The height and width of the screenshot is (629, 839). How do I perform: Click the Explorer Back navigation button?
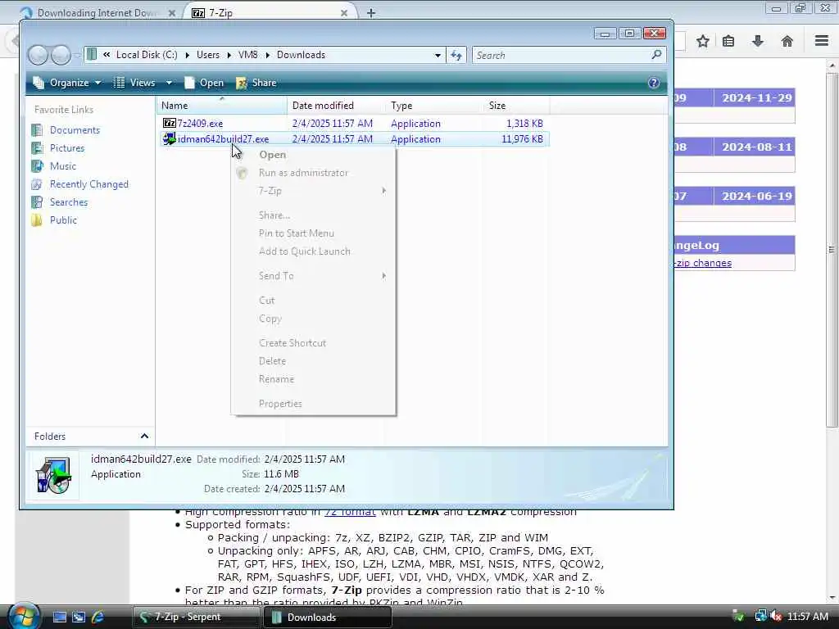(38, 55)
